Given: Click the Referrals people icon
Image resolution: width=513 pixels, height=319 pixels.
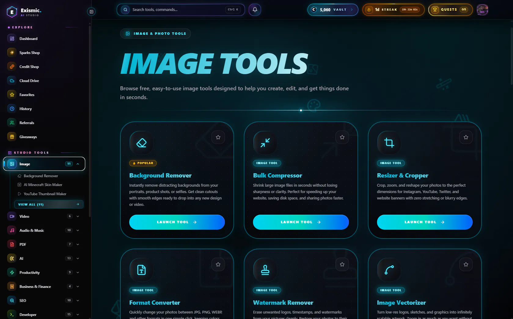Looking at the screenshot, I should pyautogui.click(x=12, y=123).
